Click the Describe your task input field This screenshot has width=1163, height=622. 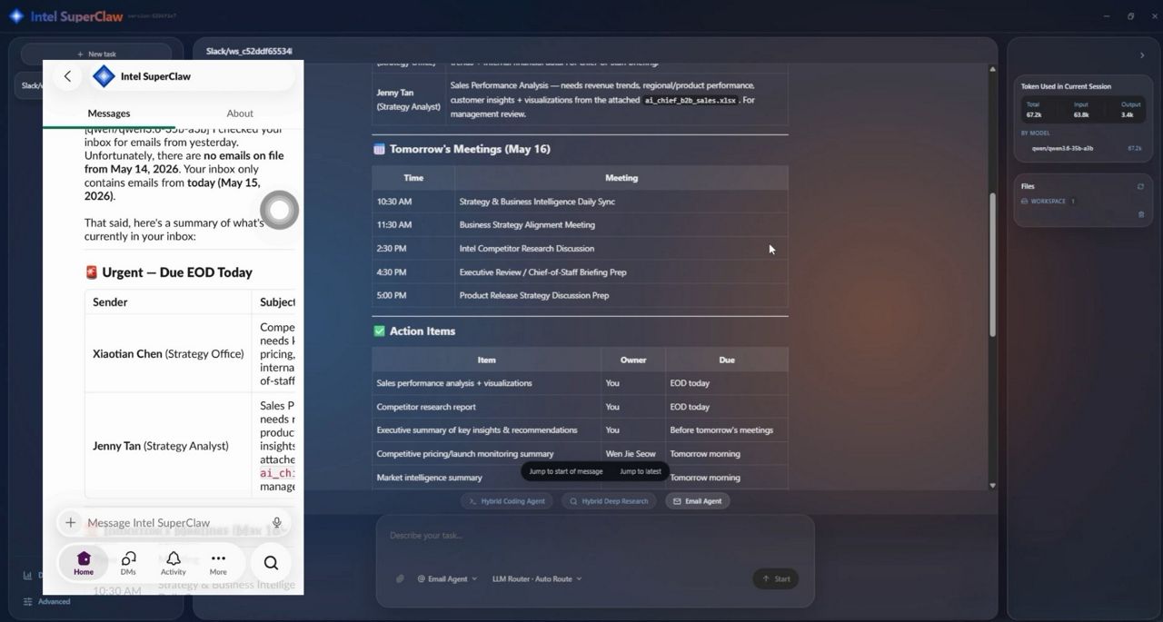pos(595,536)
